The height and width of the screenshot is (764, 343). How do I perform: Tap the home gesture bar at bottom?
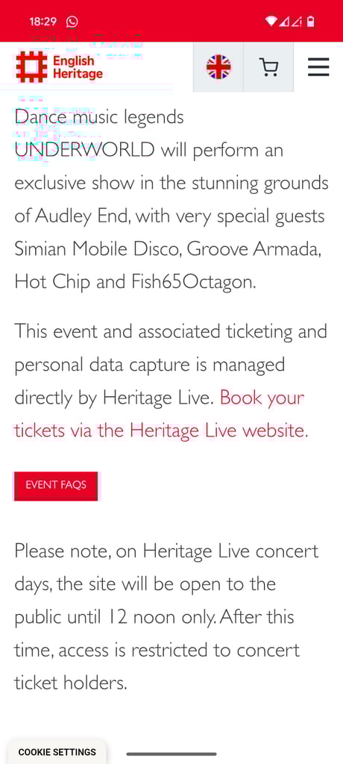click(x=171, y=754)
